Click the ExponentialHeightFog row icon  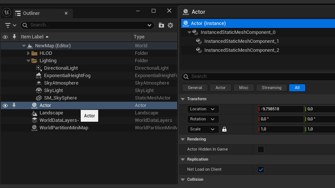click(39, 76)
